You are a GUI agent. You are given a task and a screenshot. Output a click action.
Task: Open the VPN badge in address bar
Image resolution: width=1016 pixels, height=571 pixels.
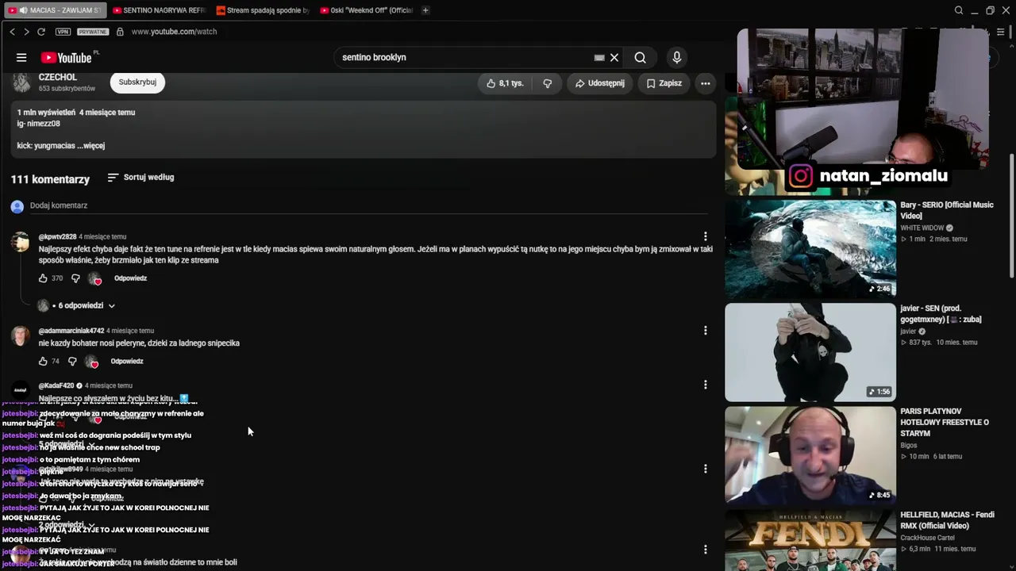tap(63, 32)
